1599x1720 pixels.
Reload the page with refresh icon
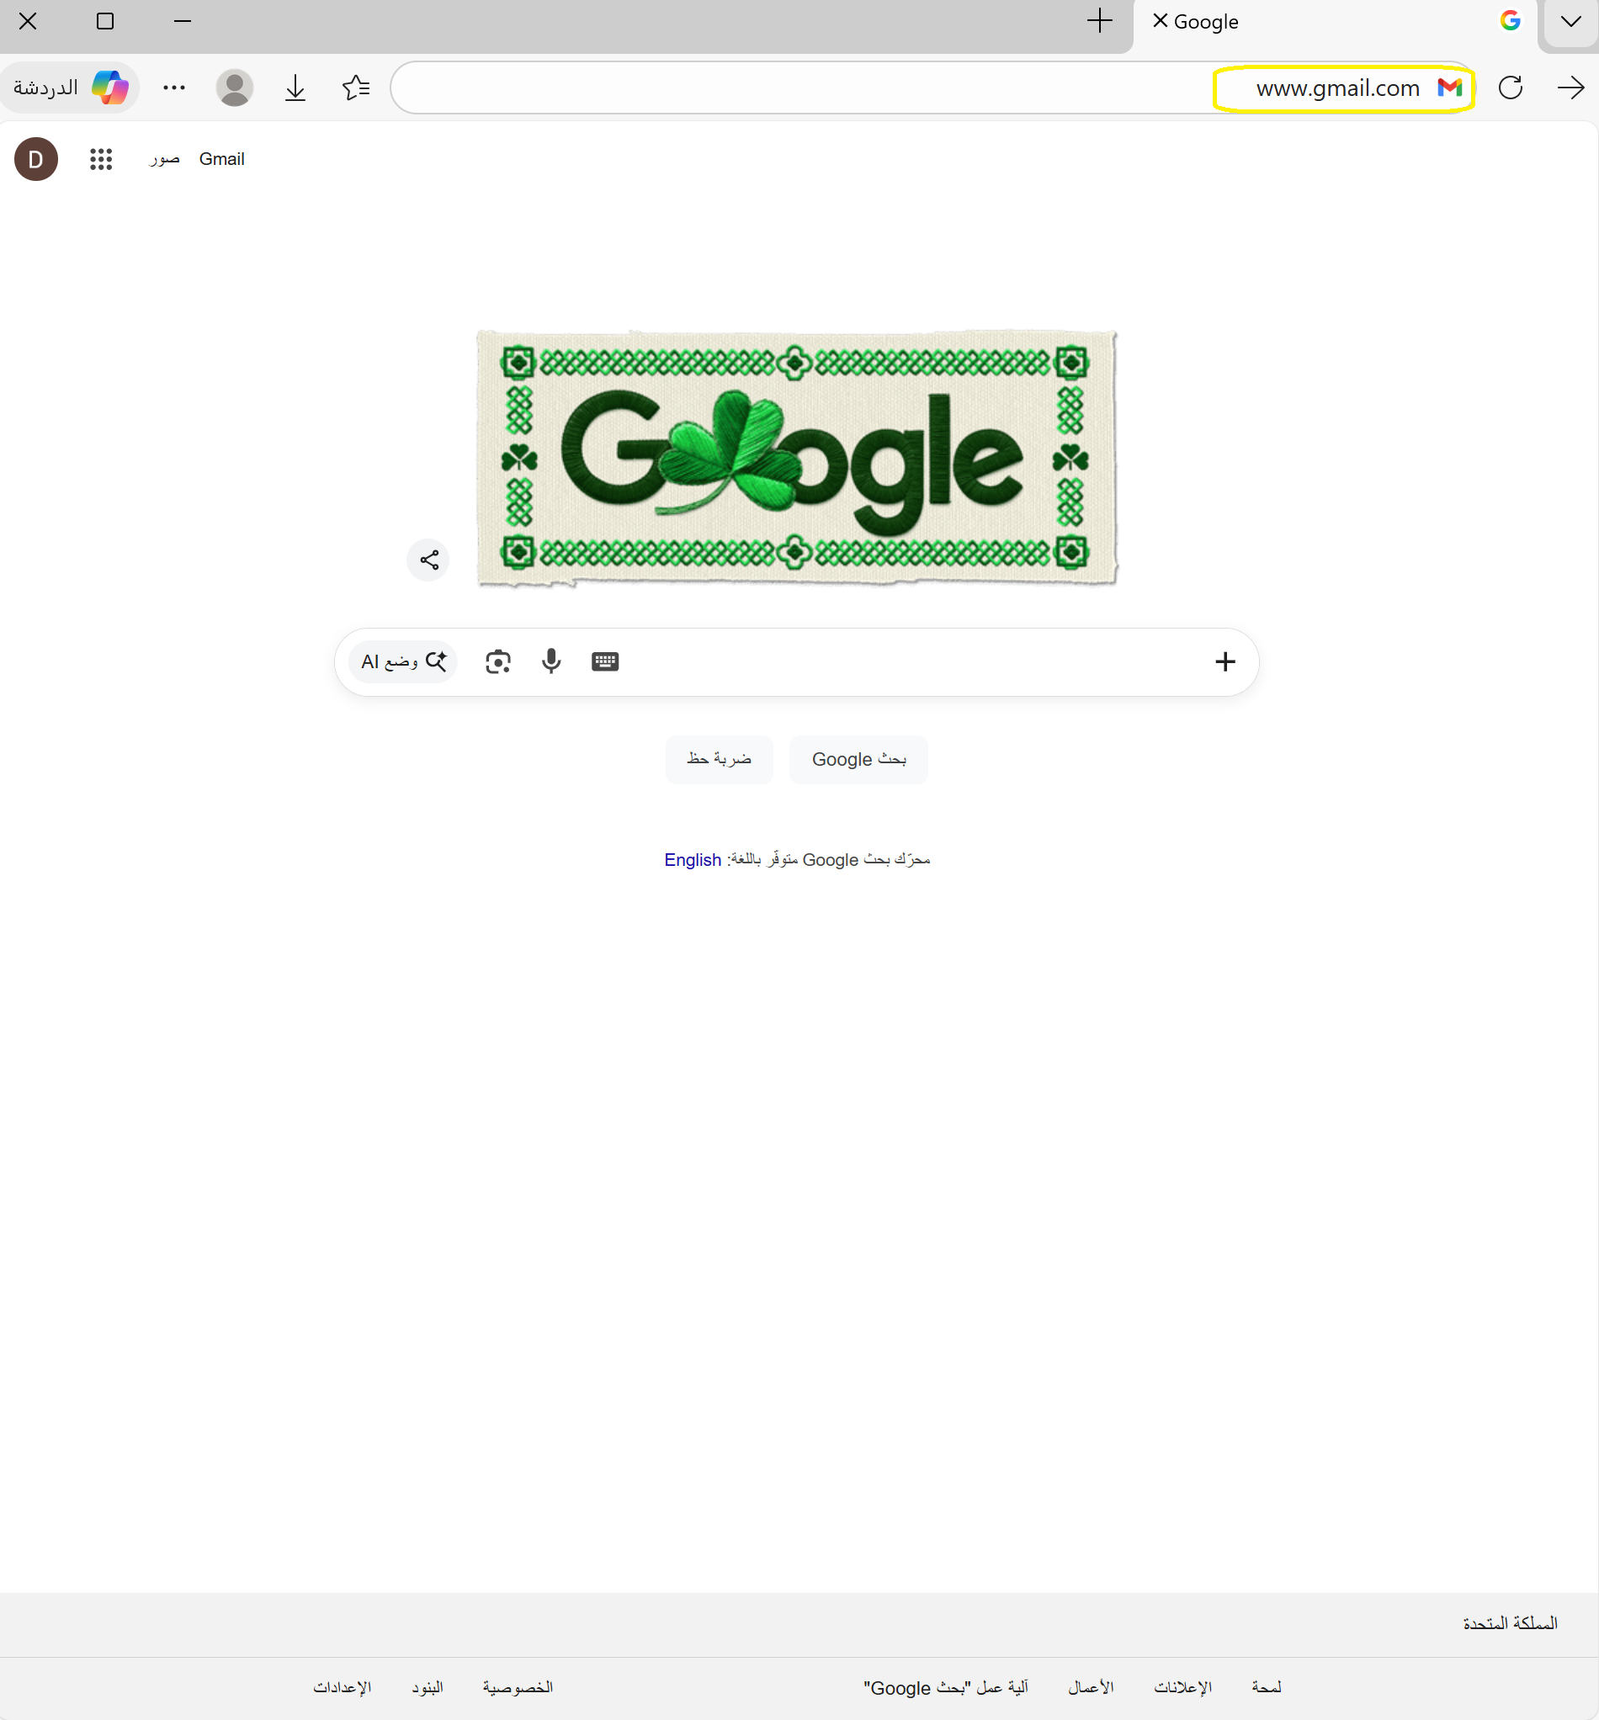tap(1511, 88)
